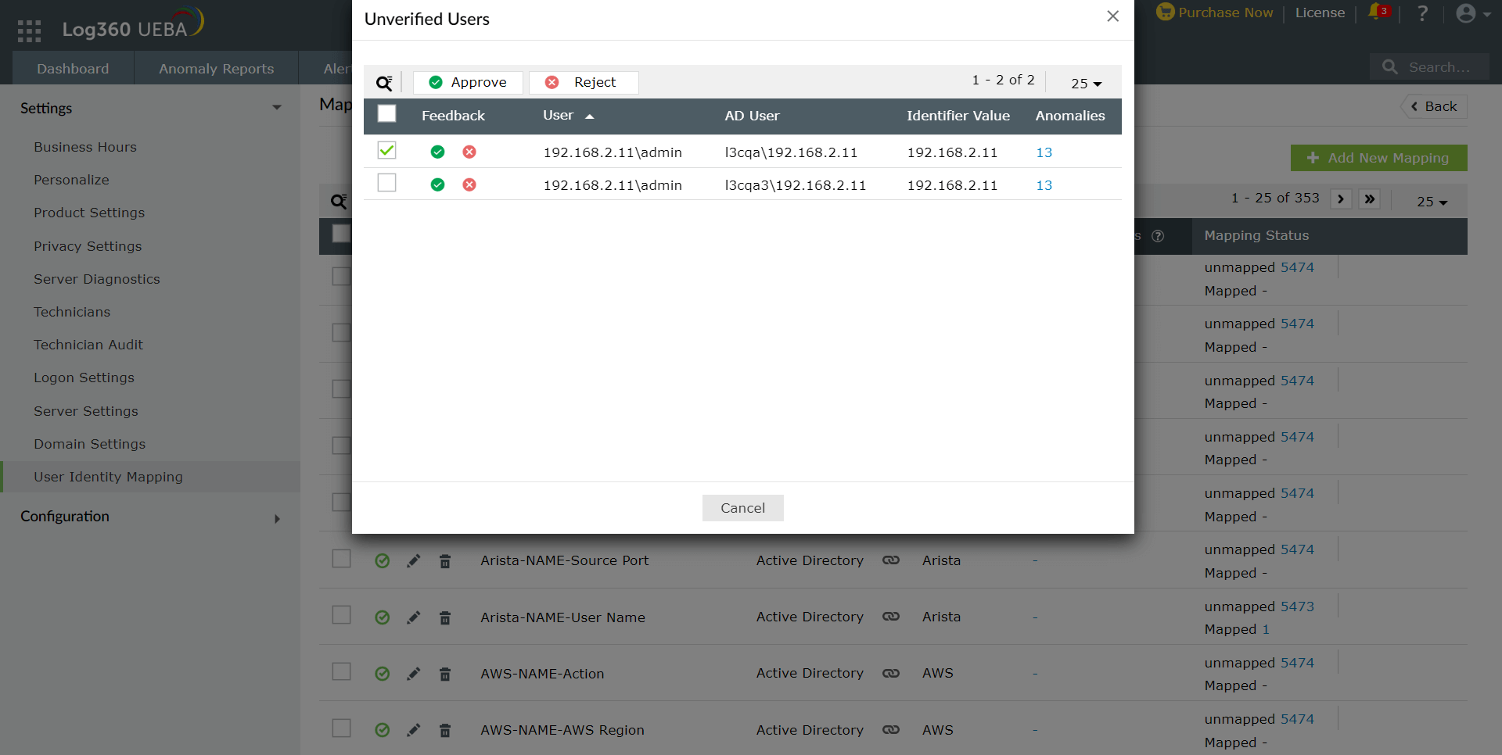Click the Reject button
Image resolution: width=1502 pixels, height=755 pixels.
584,82
